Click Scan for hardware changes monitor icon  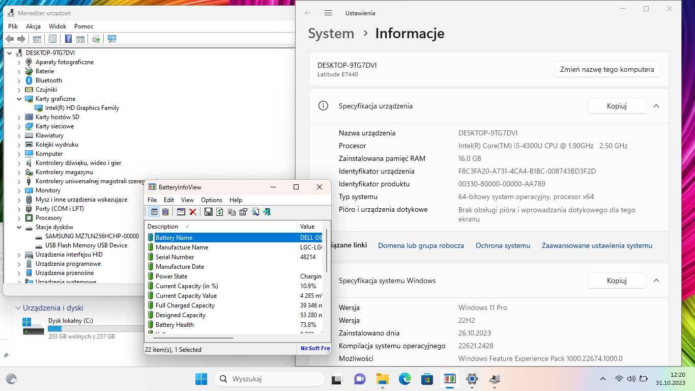pyautogui.click(x=112, y=39)
